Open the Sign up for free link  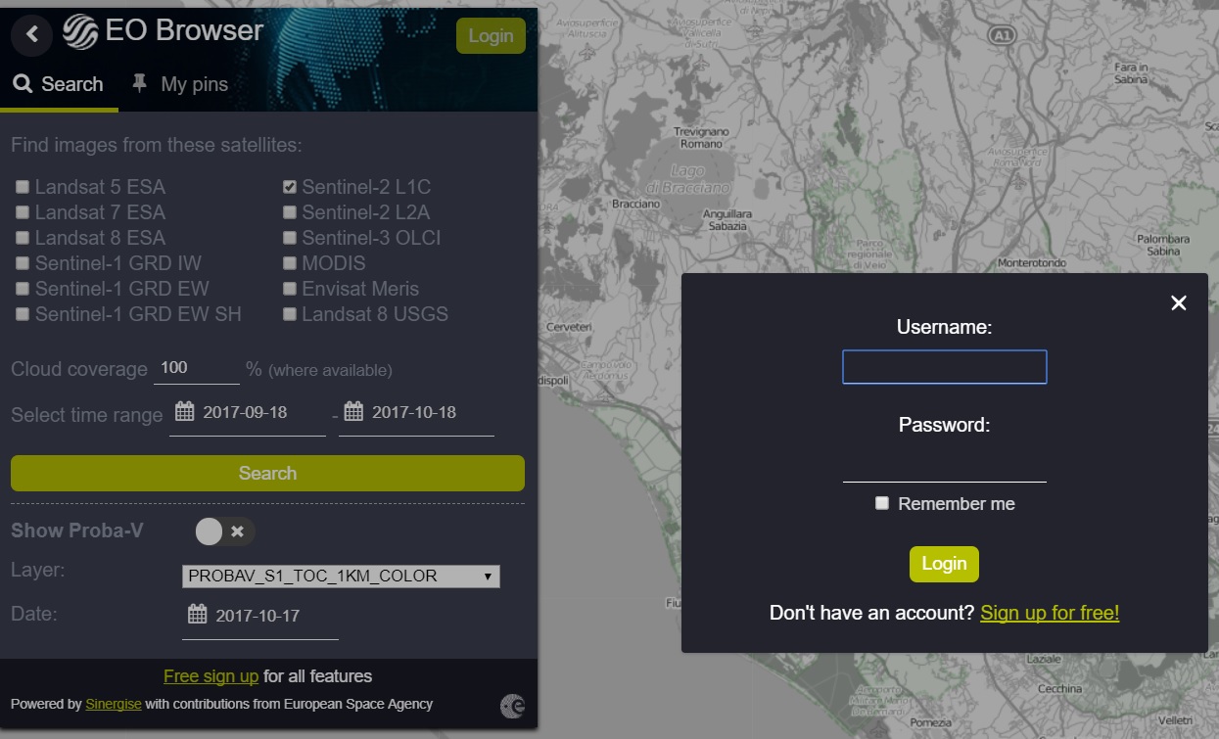pos(1050,613)
